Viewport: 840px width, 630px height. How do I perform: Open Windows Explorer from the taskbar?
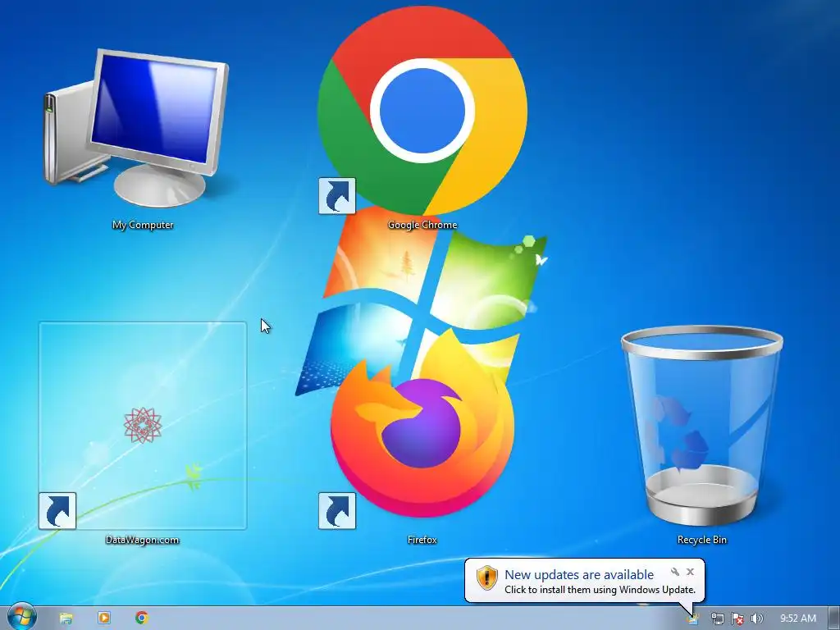coord(66,619)
